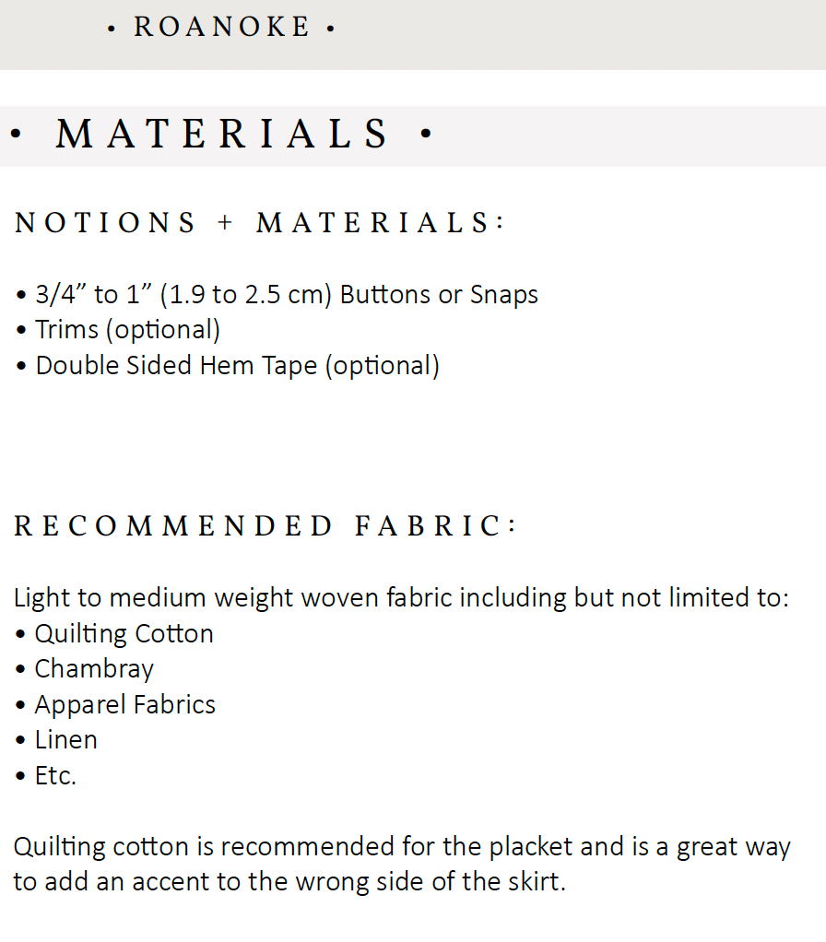This screenshot has height=942, width=826.
Task: Click the Etc. list entry
Action: [x=55, y=776]
